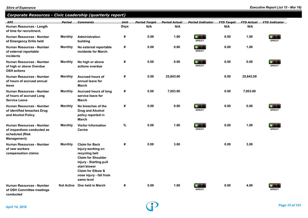Click KPI 'Number of high or above Overdue OSH actions'

pos(28,66)
